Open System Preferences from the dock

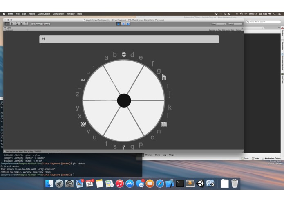pos(69,184)
